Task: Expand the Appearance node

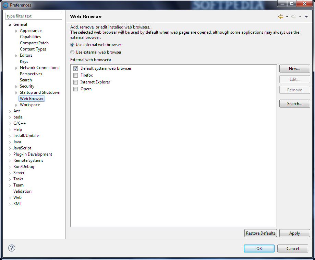Action: click(x=16, y=31)
